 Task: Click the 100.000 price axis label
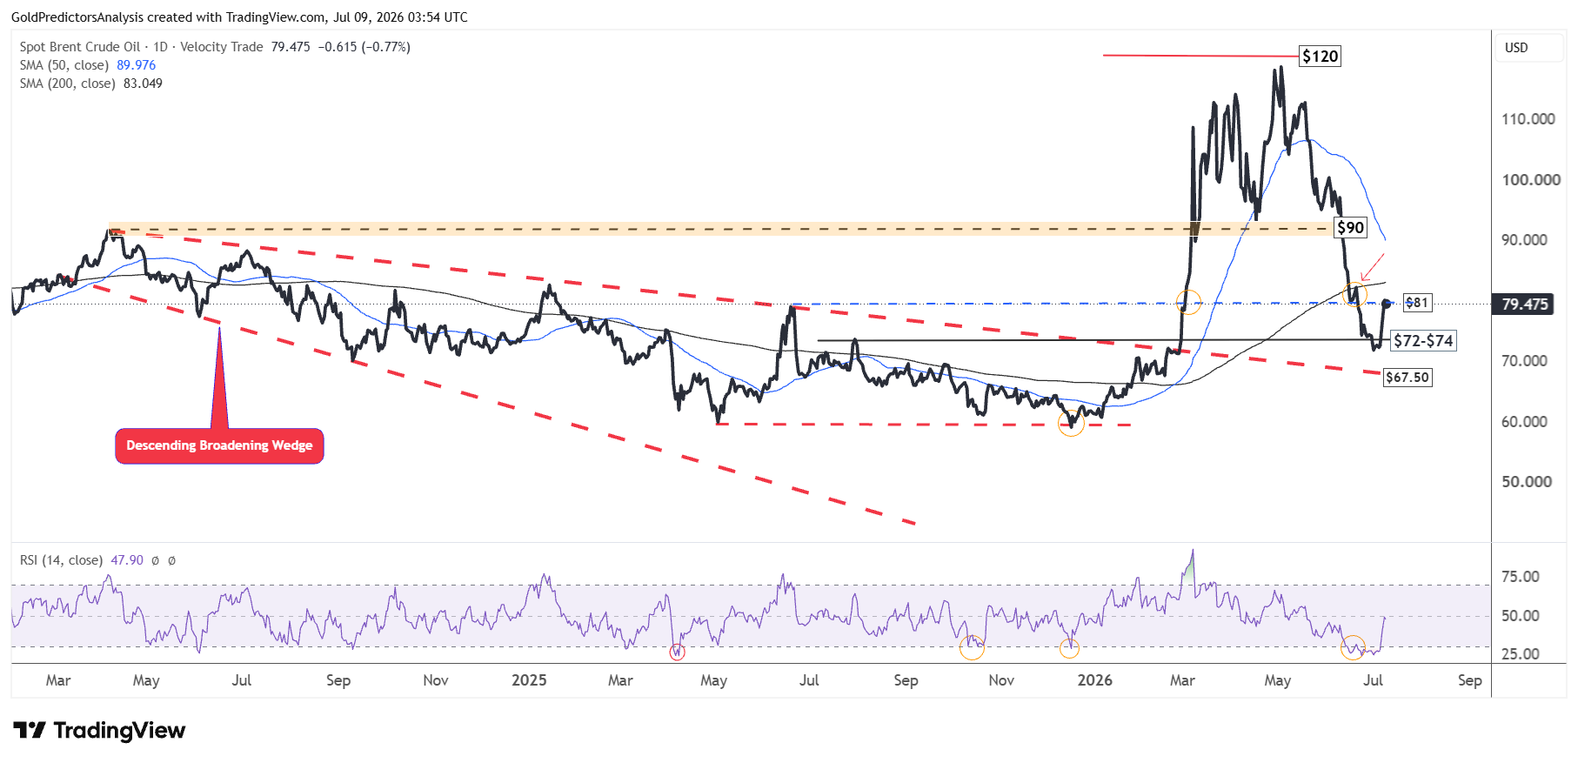coord(1531,180)
